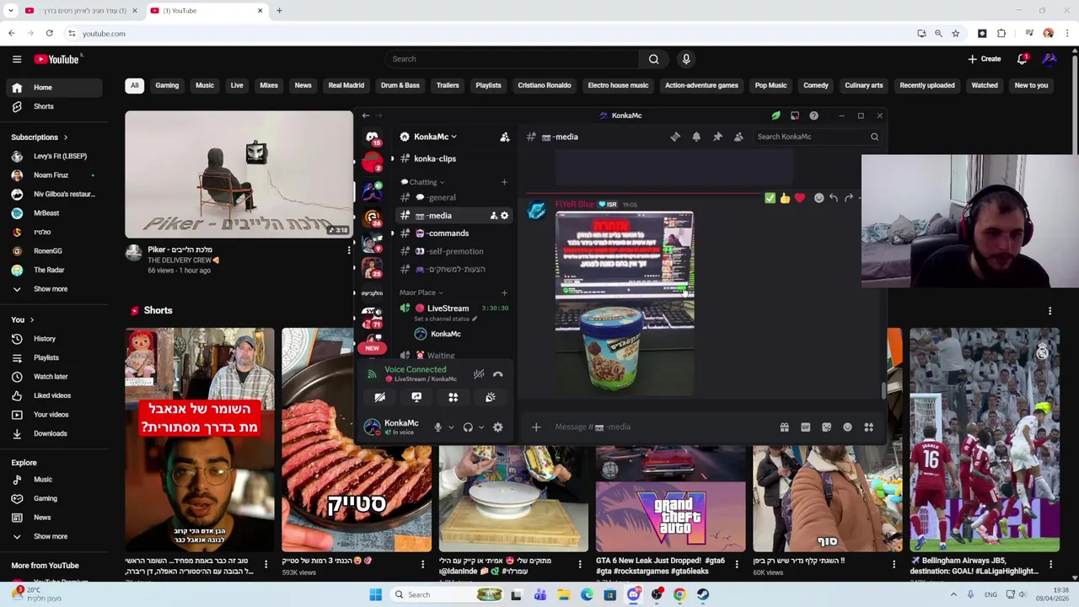Forward the FlYeR Blue message
Image resolution: width=1079 pixels, height=607 pixels.
[848, 198]
